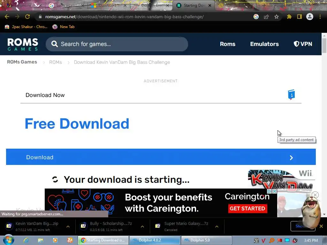Click the orange magnifier tray icon
Viewport: 327px width, 245px height.
pos(272,241)
